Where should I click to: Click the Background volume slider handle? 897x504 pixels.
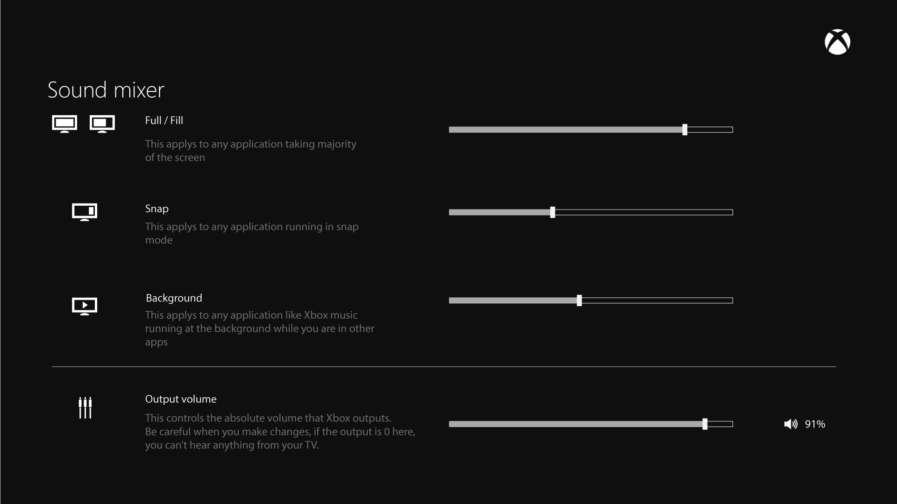tap(580, 301)
